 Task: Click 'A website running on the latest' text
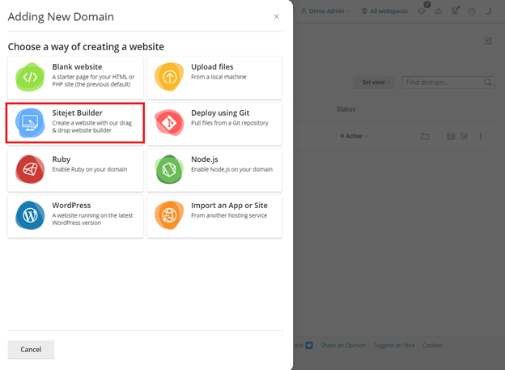coord(92,215)
